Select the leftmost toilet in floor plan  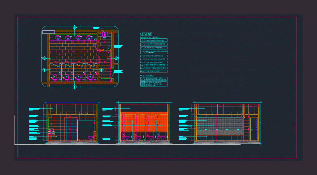pyautogui.click(x=54, y=77)
